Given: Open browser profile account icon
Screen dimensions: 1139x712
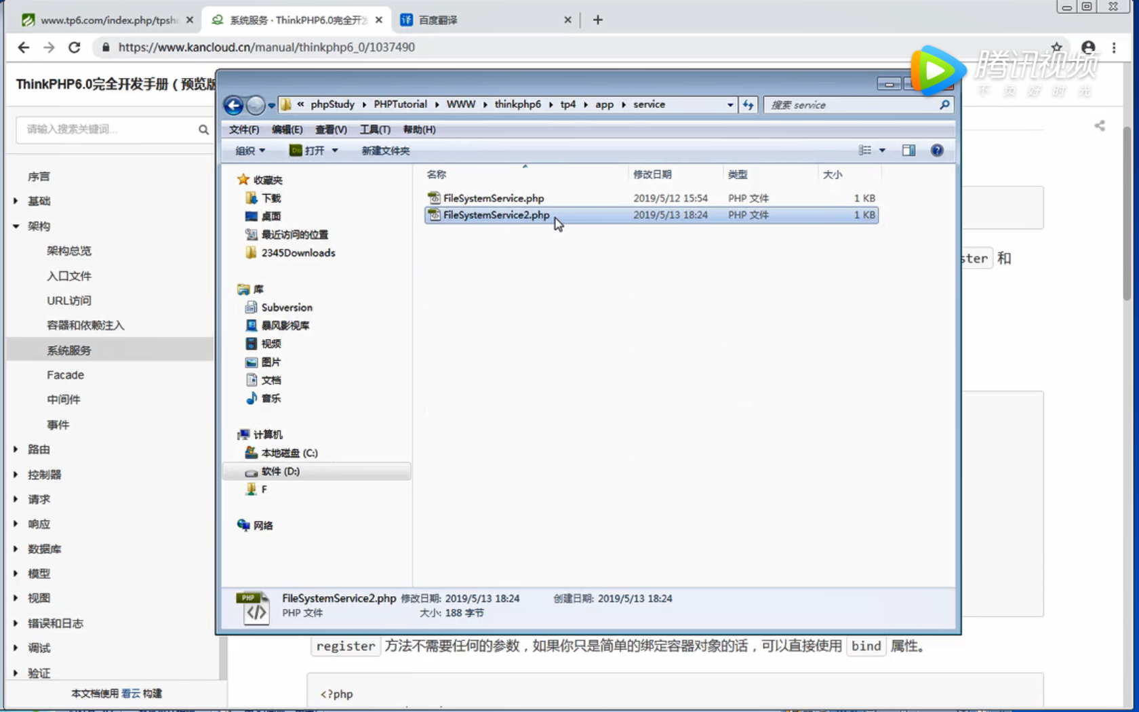Looking at the screenshot, I should (1088, 47).
